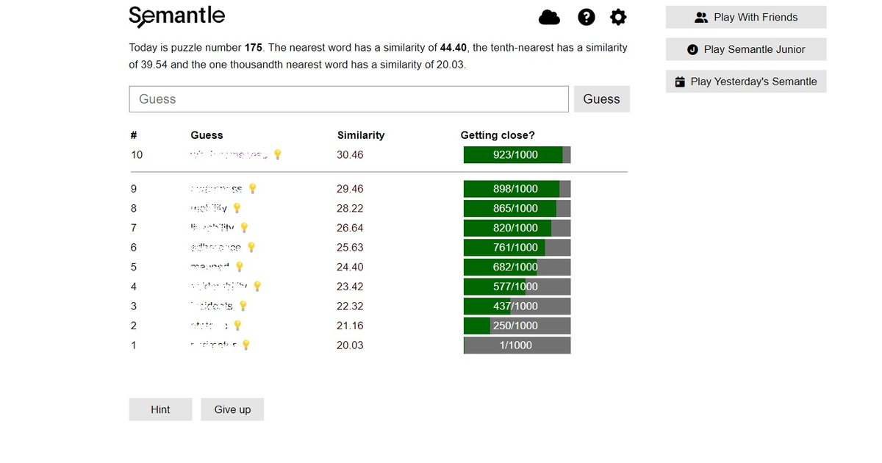The height and width of the screenshot is (463, 882).
Task: Click the people icon on Play With Friends
Action: pyautogui.click(x=701, y=17)
